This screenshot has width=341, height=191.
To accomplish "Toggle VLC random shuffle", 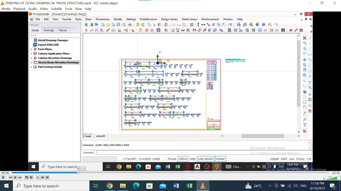I will (x=47, y=177).
